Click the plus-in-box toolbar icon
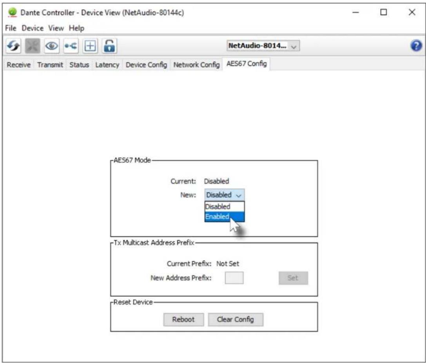The width and height of the screenshot is (426, 363). (90, 46)
